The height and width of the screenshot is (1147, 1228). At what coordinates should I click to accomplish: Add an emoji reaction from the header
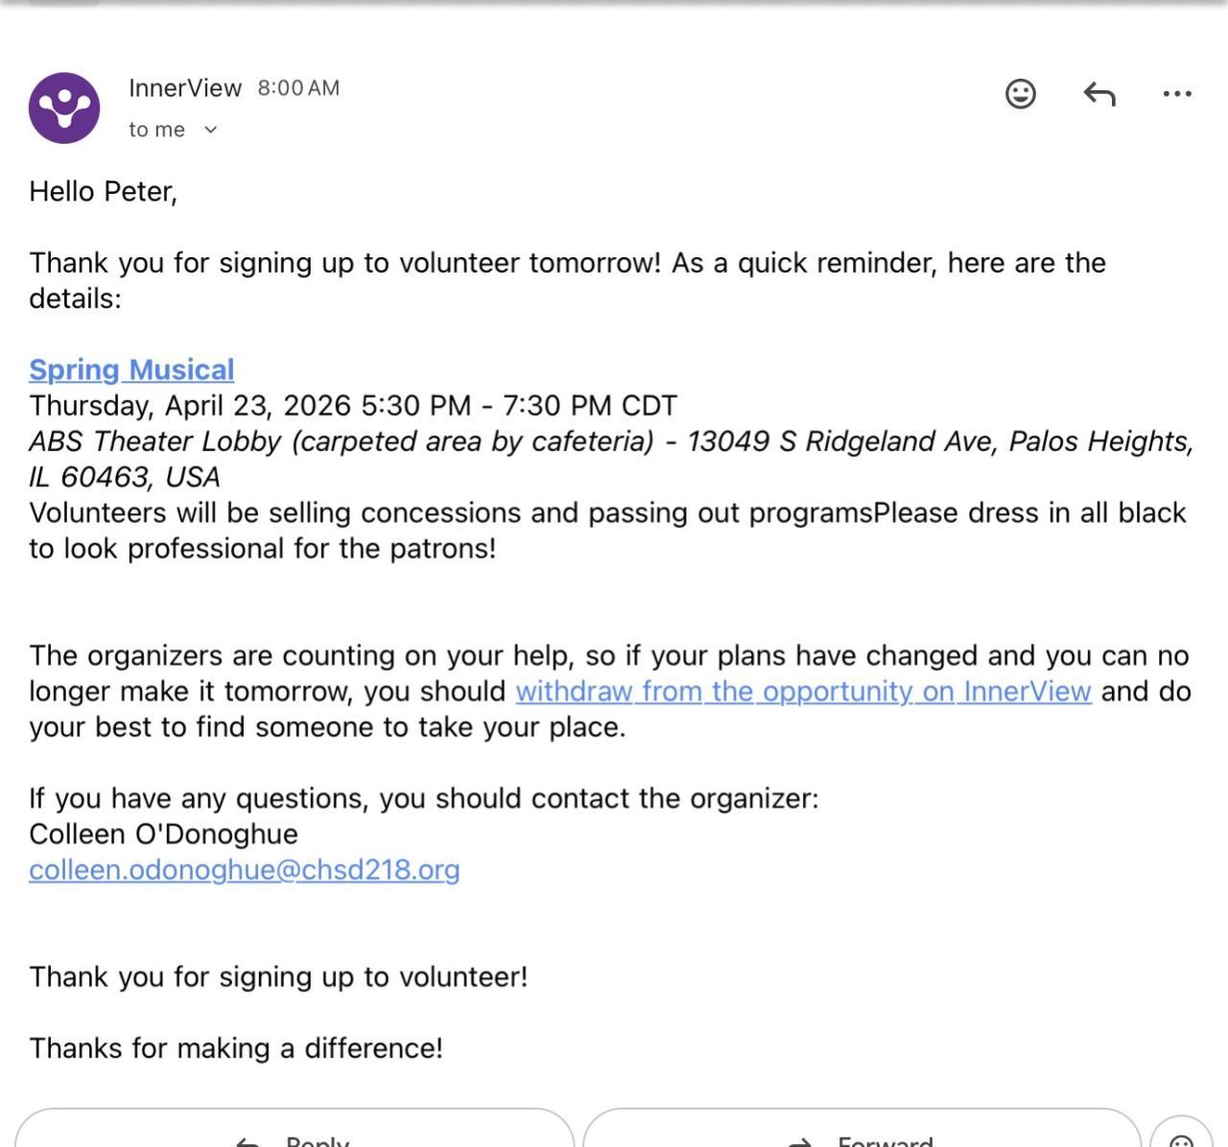[1020, 94]
